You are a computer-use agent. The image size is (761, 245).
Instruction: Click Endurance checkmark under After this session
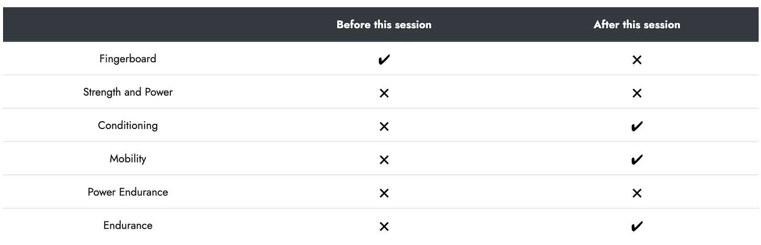[637, 227]
